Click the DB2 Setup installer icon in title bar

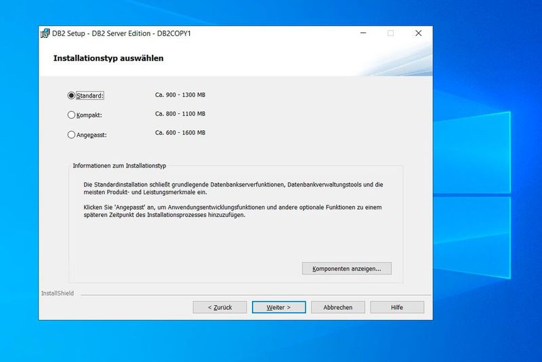pyautogui.click(x=45, y=33)
